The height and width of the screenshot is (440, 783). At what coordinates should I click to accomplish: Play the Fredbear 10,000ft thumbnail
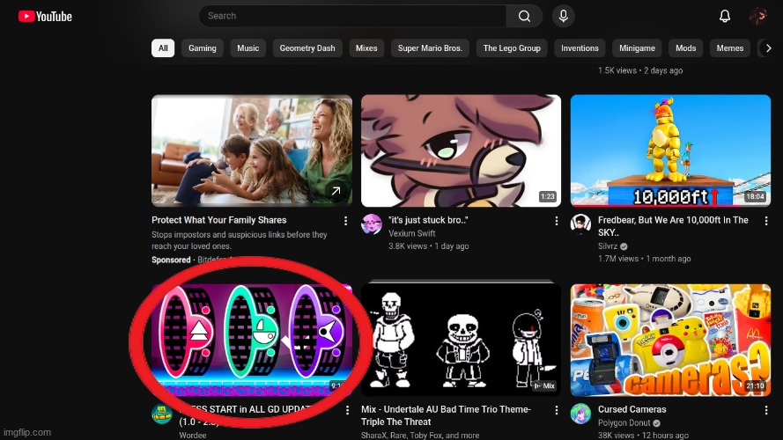(670, 150)
